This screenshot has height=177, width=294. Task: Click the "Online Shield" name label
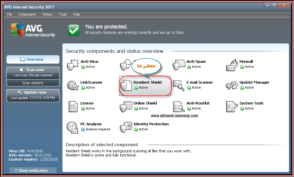(x=145, y=103)
